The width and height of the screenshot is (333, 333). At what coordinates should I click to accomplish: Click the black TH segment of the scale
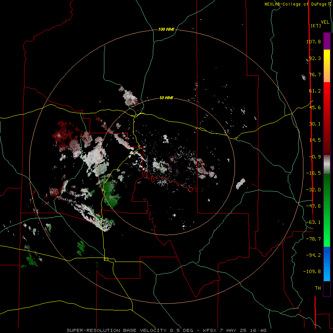(x=327, y=288)
